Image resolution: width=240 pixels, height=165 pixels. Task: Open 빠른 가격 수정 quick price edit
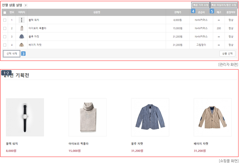(x=200, y=5)
